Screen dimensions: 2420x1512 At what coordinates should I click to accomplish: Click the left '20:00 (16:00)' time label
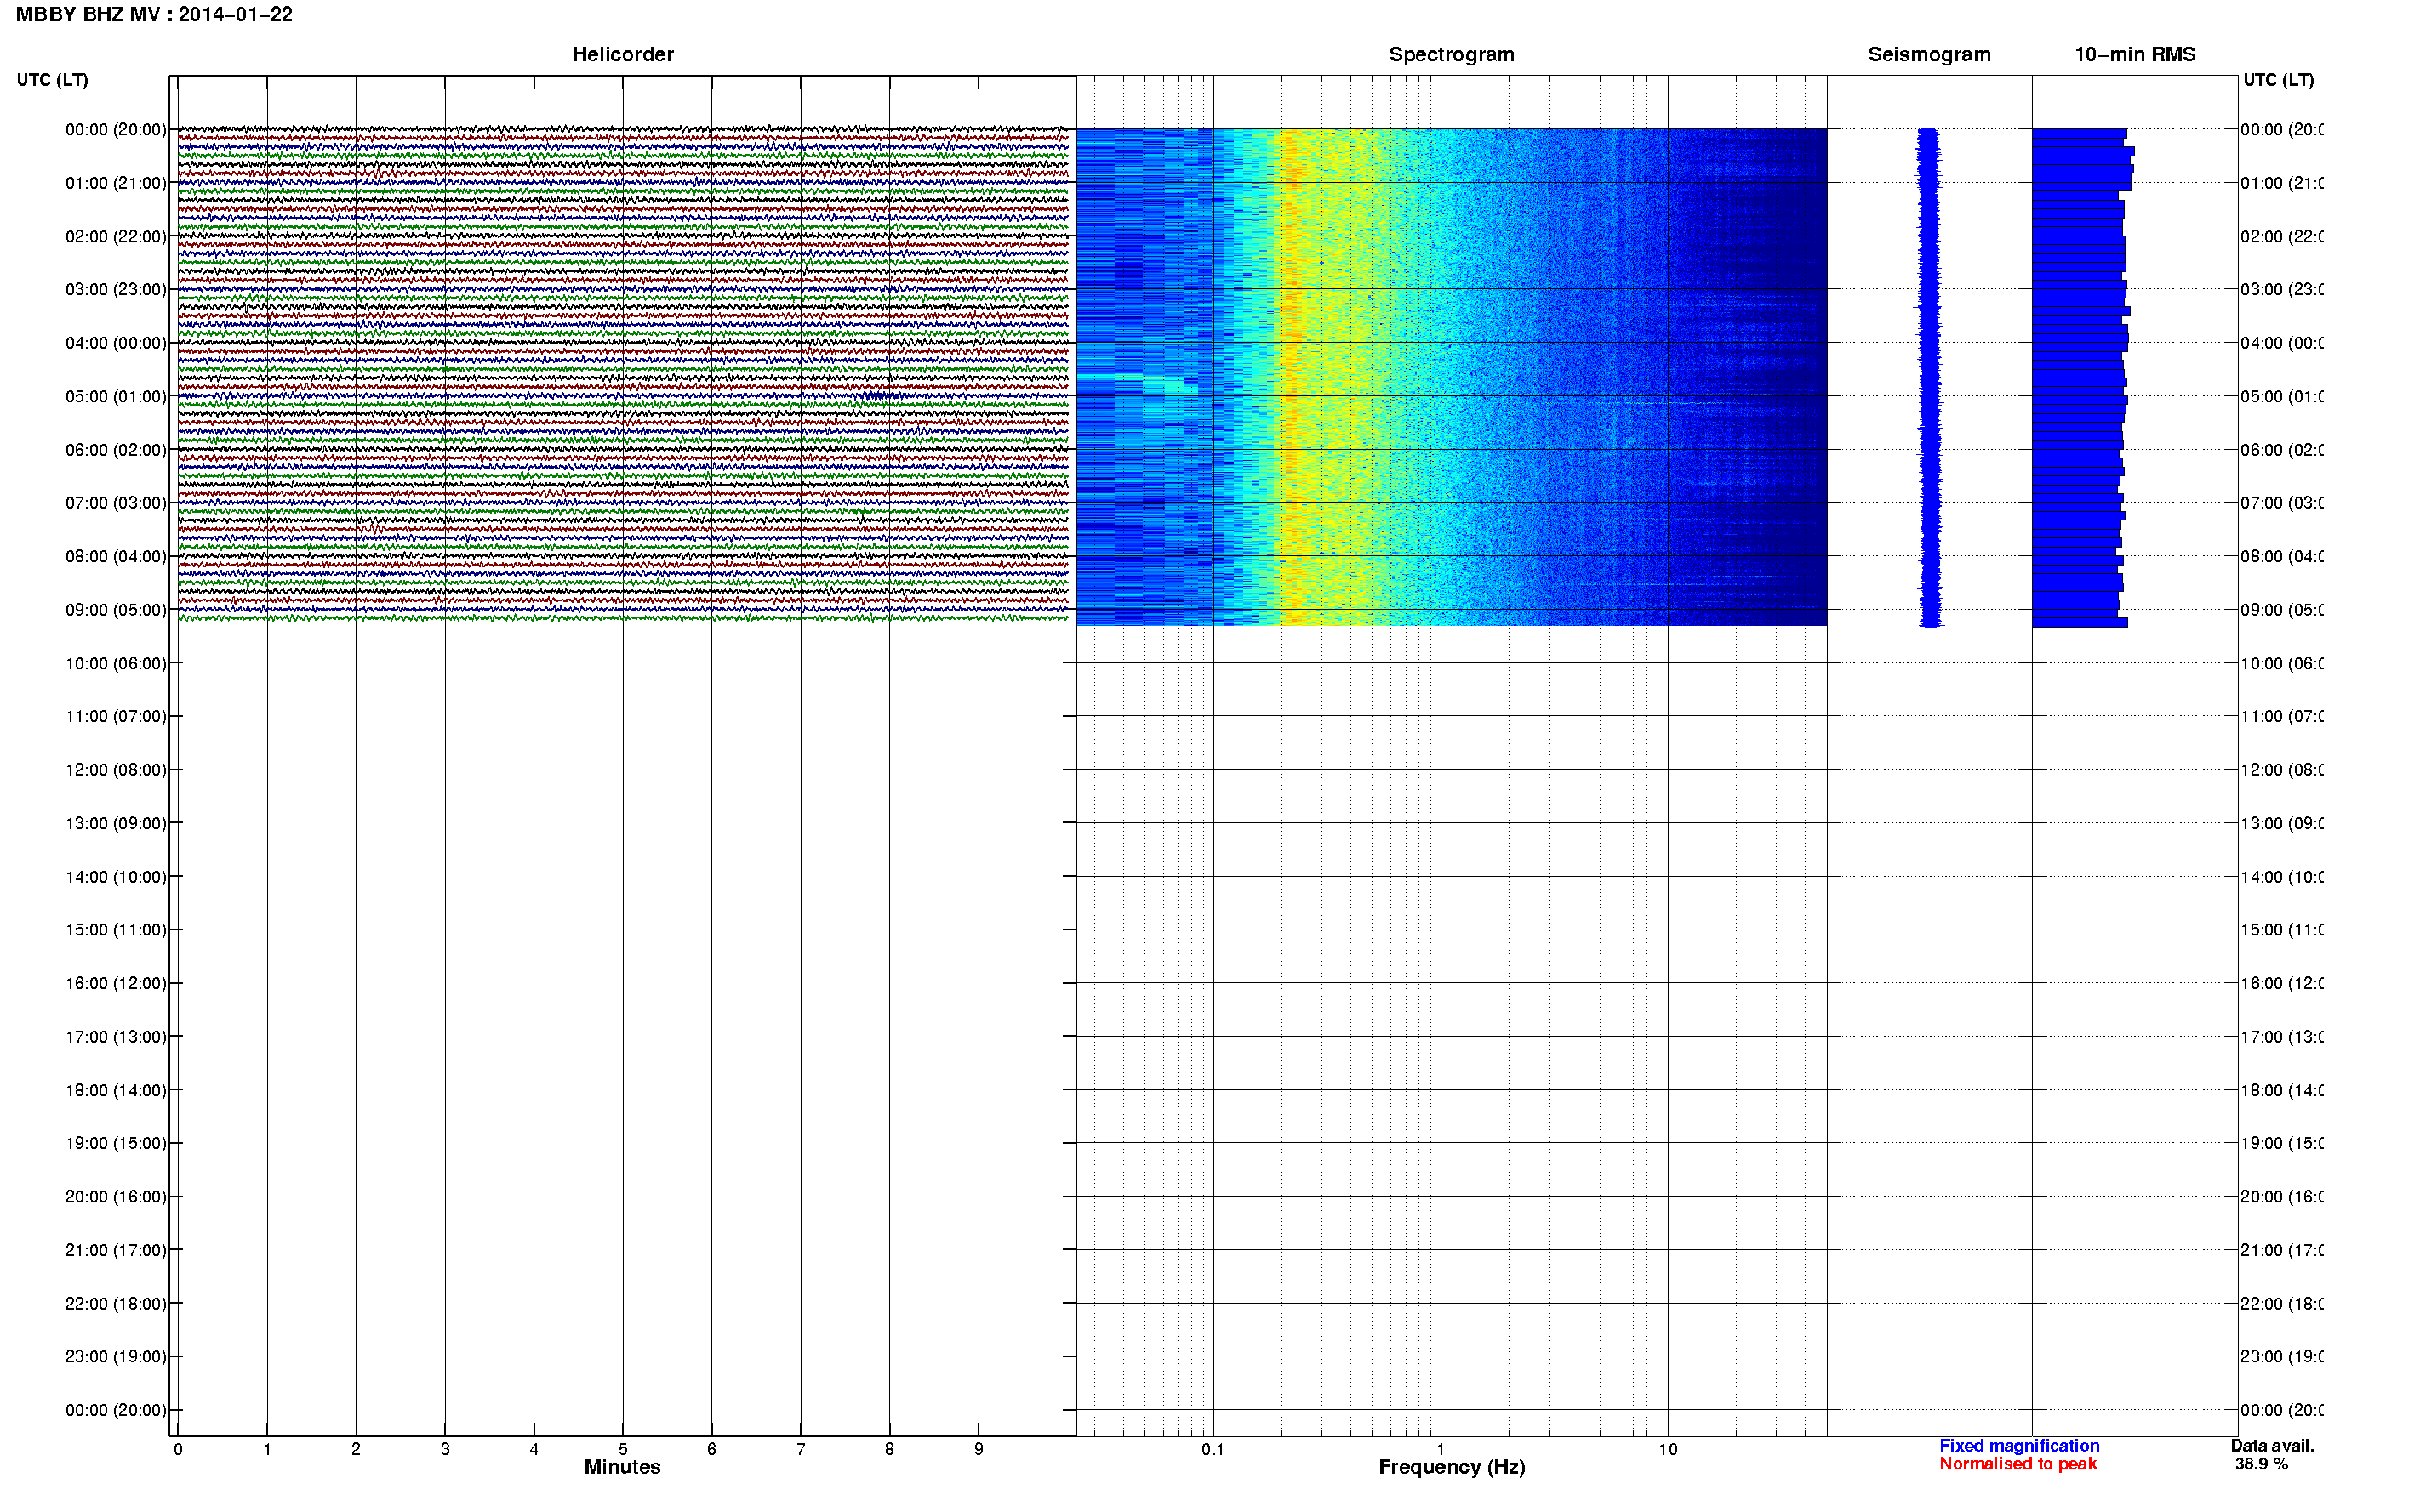point(116,1197)
